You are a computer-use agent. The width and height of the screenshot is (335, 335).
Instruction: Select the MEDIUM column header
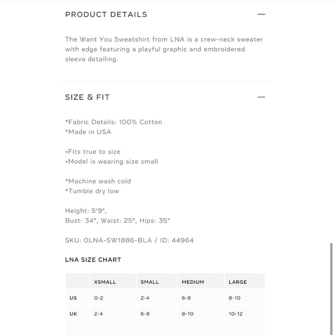[193, 282]
